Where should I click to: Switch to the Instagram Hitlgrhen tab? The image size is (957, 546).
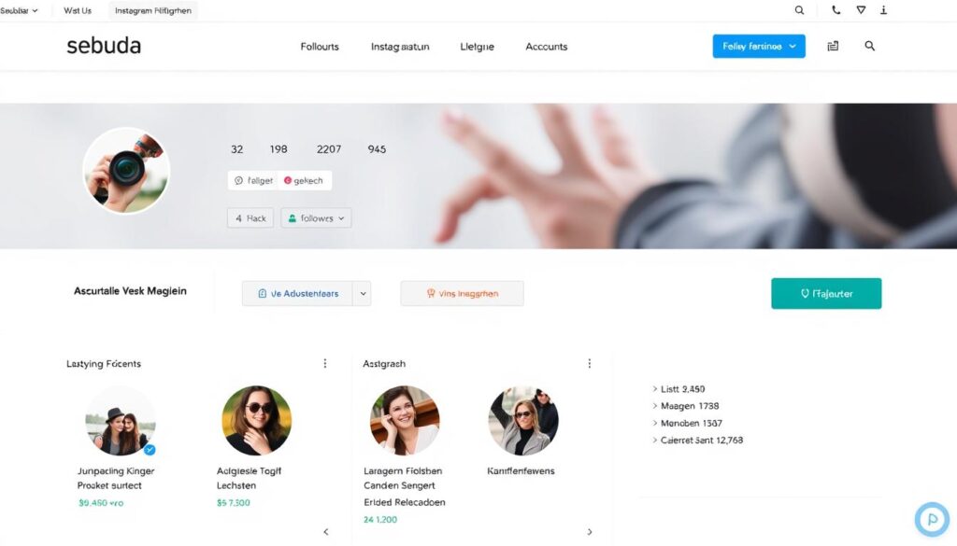point(151,10)
